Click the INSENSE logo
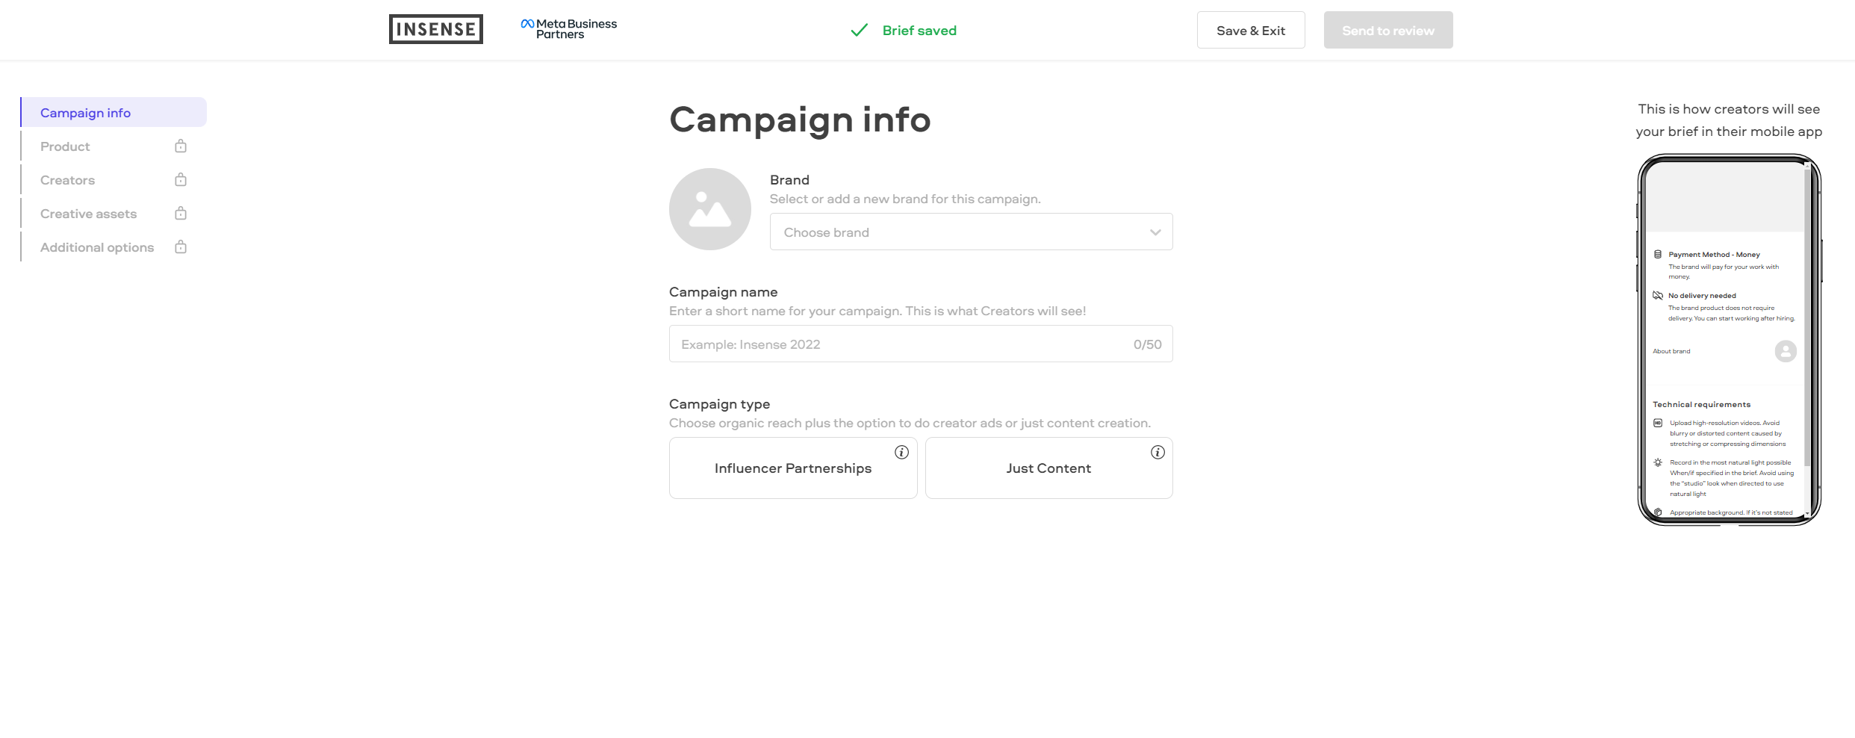Screen dimensions: 1855x738 click(435, 29)
